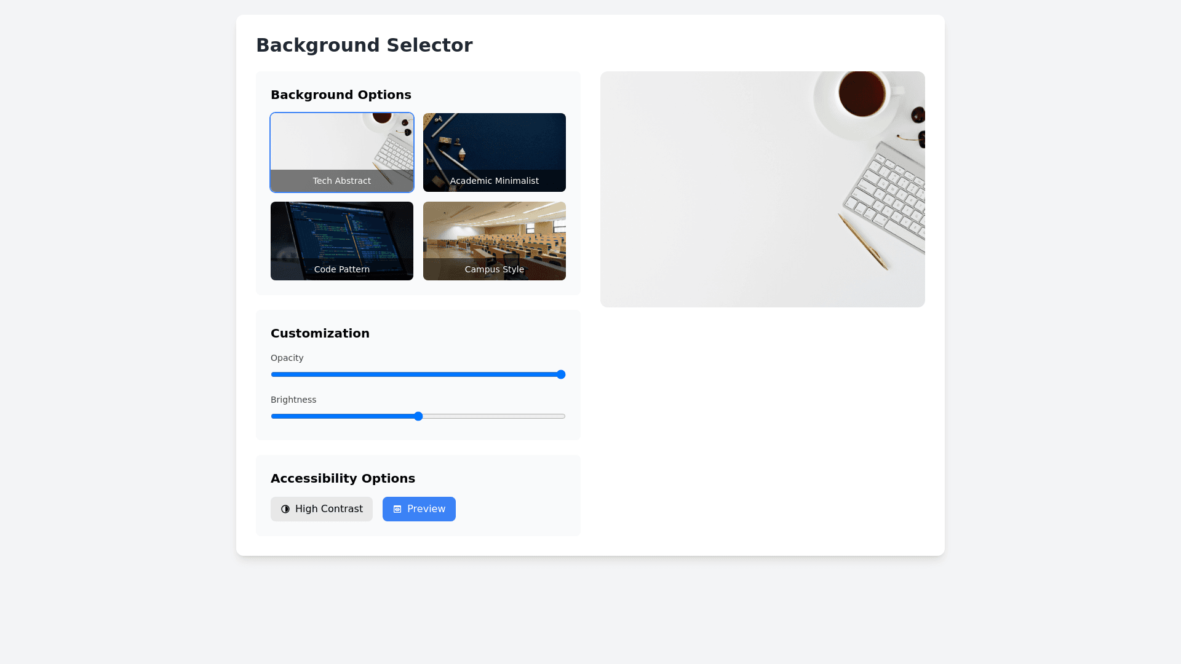Click the half-circle contrast icon
The height and width of the screenshot is (664, 1181).
[x=285, y=509]
